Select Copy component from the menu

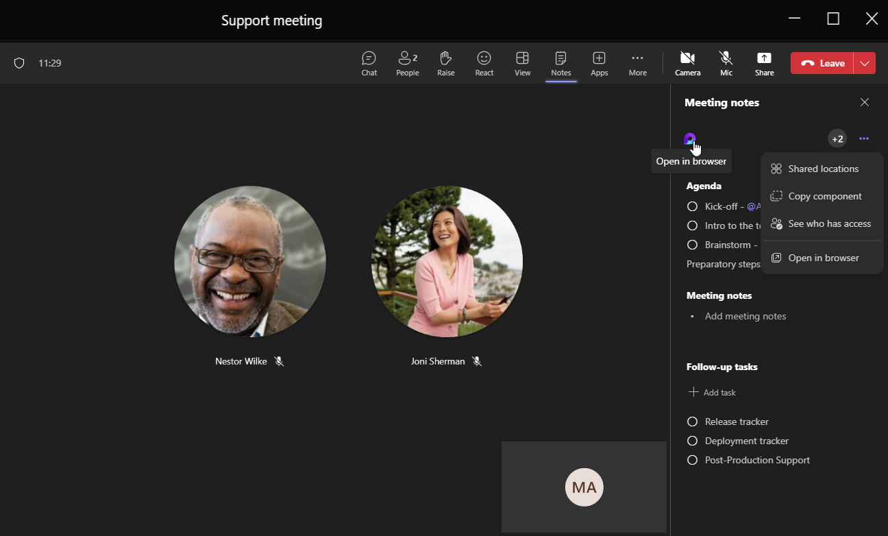point(825,196)
